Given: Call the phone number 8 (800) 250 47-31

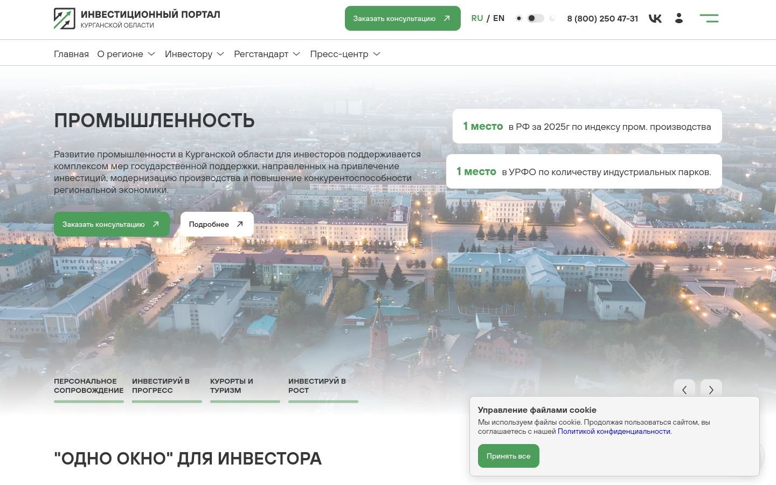Looking at the screenshot, I should 602,18.
